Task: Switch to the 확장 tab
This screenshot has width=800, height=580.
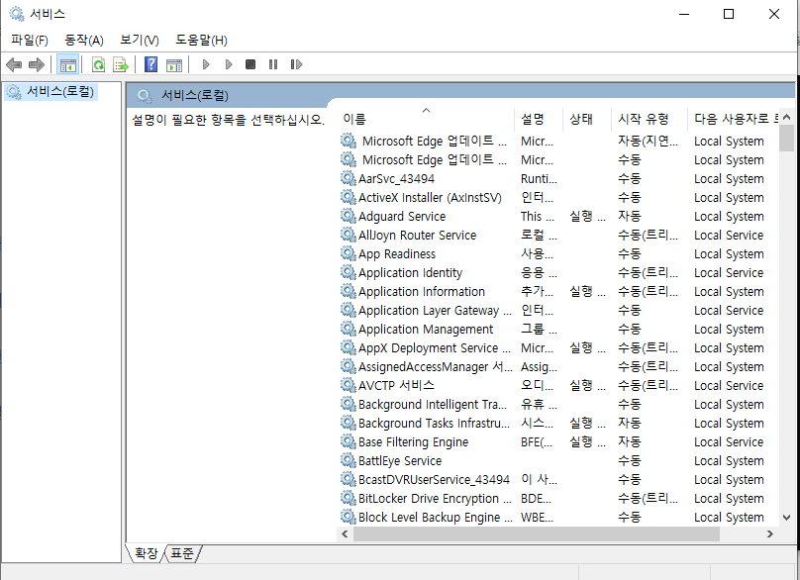Action: [x=147, y=553]
